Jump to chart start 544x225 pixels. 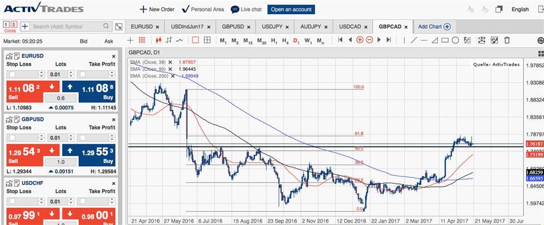pos(341,40)
